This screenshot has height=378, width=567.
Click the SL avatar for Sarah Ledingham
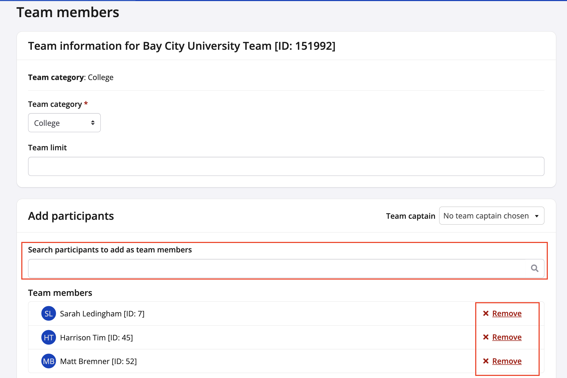click(49, 314)
